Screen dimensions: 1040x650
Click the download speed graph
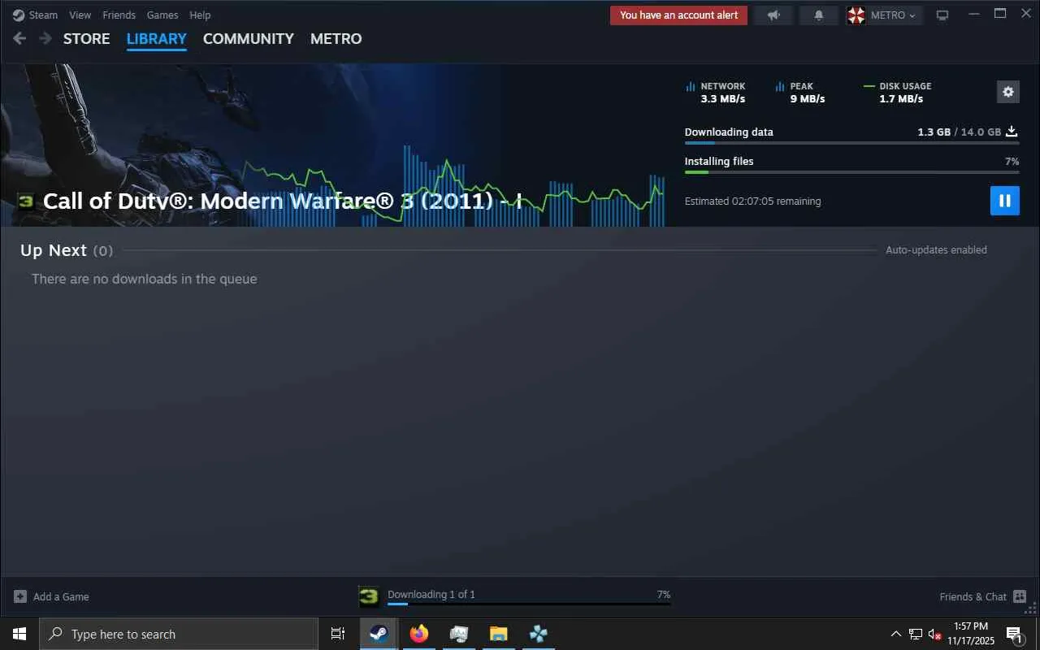(x=453, y=186)
